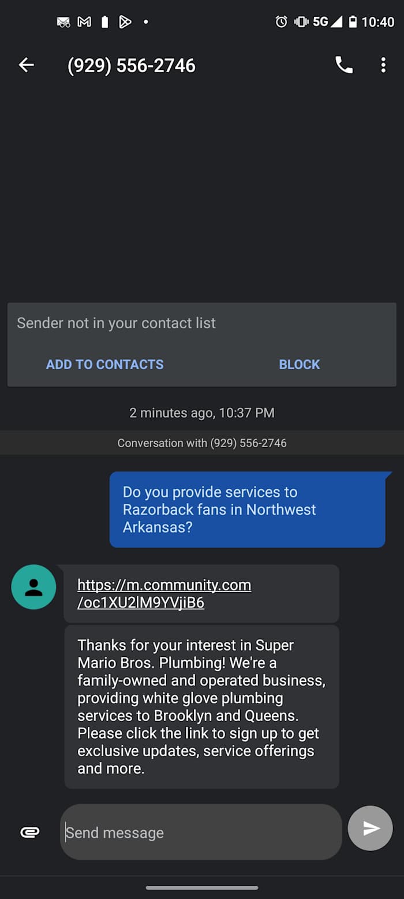Tap the vibrate mode icon in the status bar
Screen dimensions: 404x899
(x=301, y=21)
